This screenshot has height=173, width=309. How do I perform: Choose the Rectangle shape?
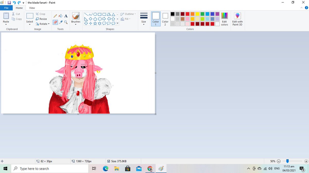(100, 14)
